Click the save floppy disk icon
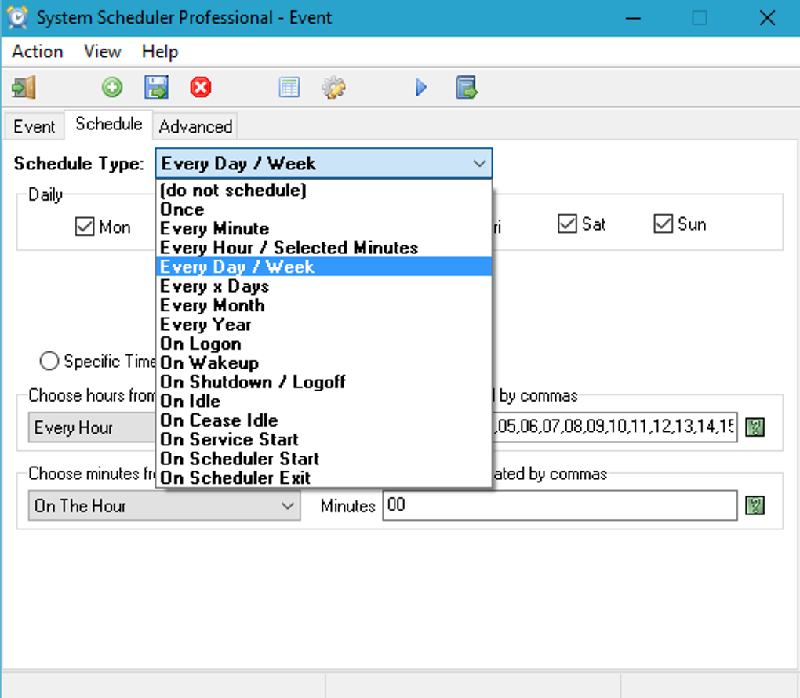This screenshot has height=698, width=800. click(x=156, y=87)
